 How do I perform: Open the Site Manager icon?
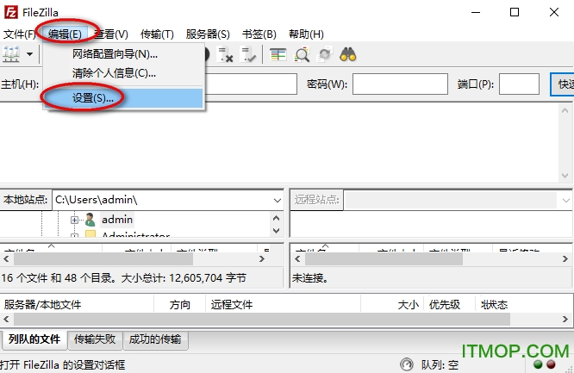pyautogui.click(x=11, y=54)
